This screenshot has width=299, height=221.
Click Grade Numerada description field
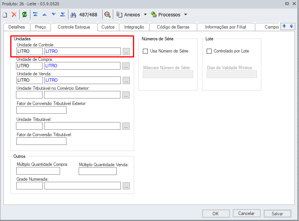click(x=82, y=186)
